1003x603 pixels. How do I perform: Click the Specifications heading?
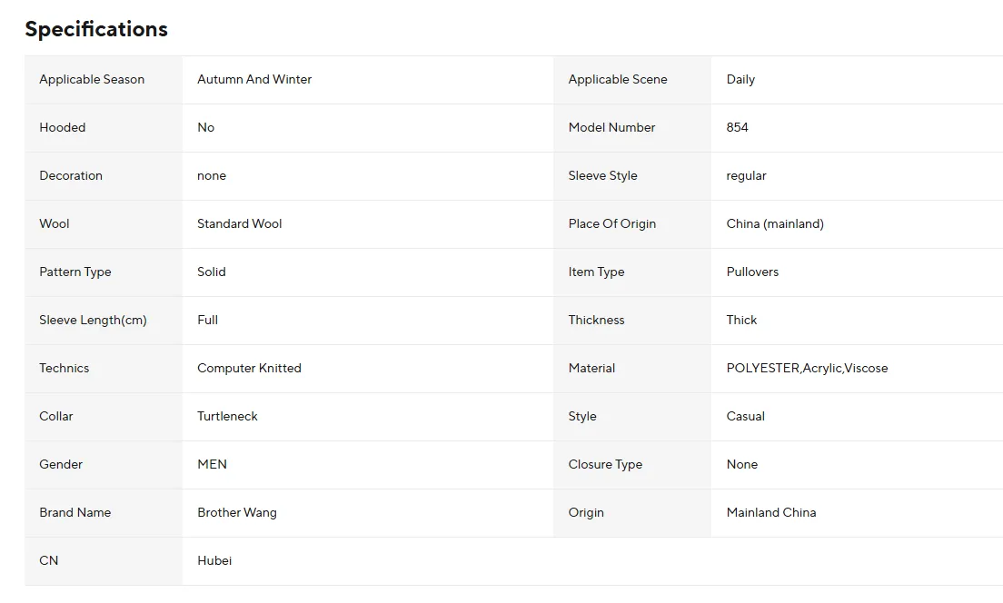click(x=96, y=29)
